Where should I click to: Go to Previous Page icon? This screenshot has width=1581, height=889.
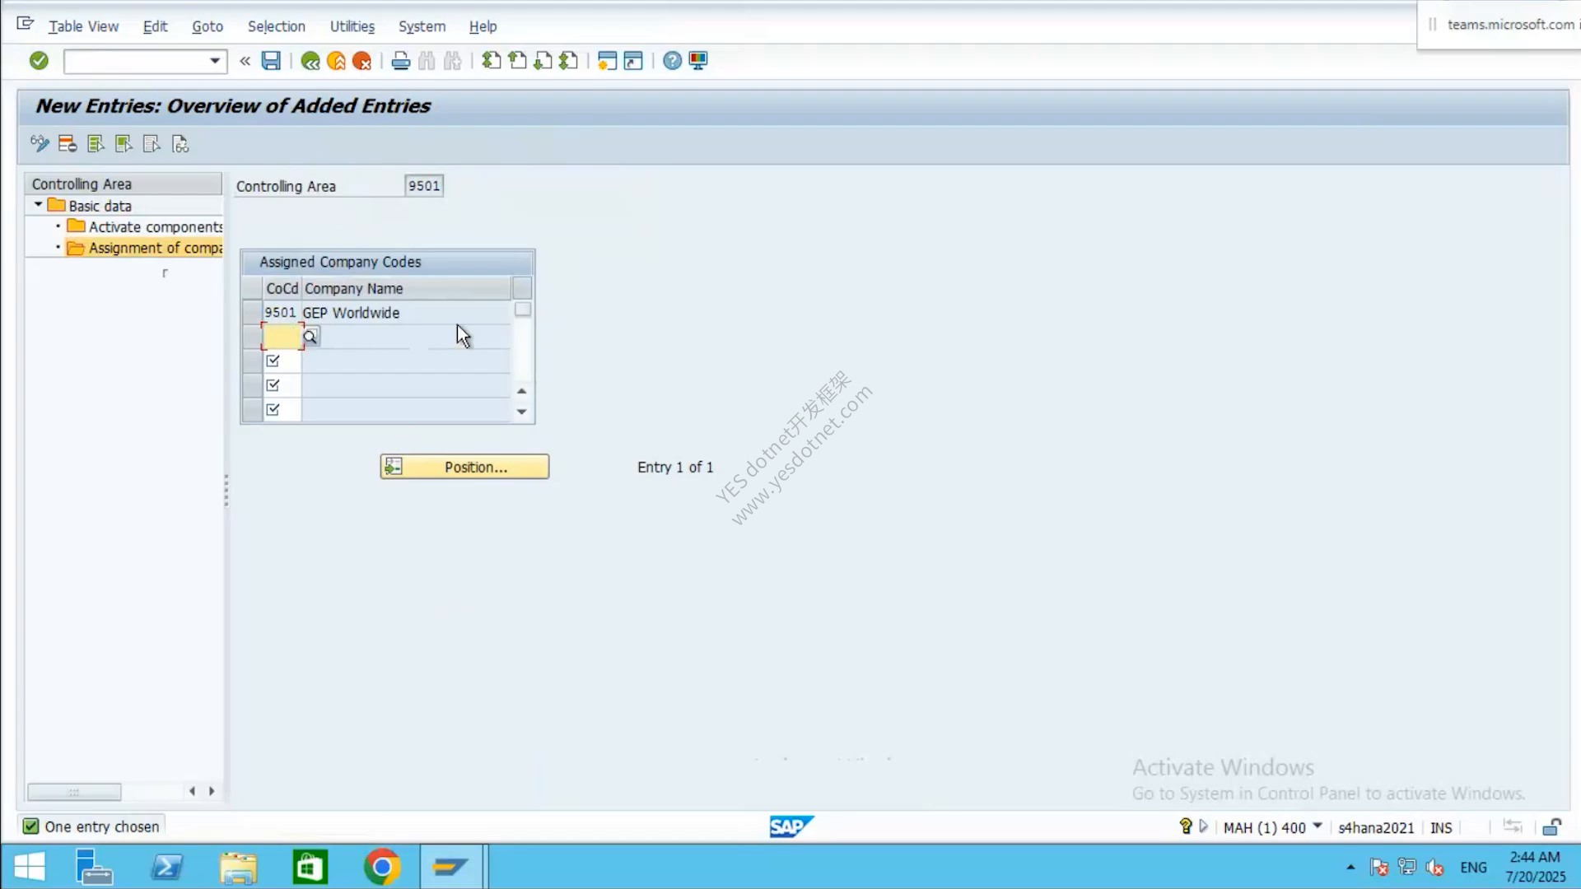tap(517, 61)
